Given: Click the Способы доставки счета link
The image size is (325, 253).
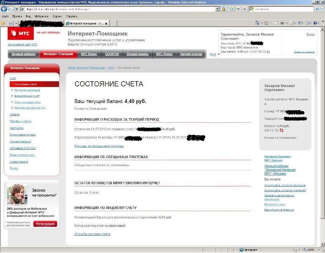Looking at the screenshot, I should [92, 234].
